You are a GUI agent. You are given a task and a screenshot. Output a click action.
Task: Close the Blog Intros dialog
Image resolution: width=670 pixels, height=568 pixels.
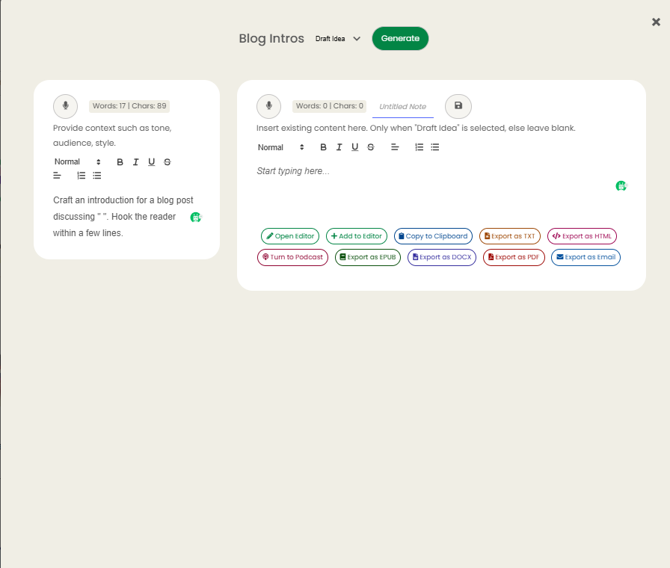(x=656, y=22)
